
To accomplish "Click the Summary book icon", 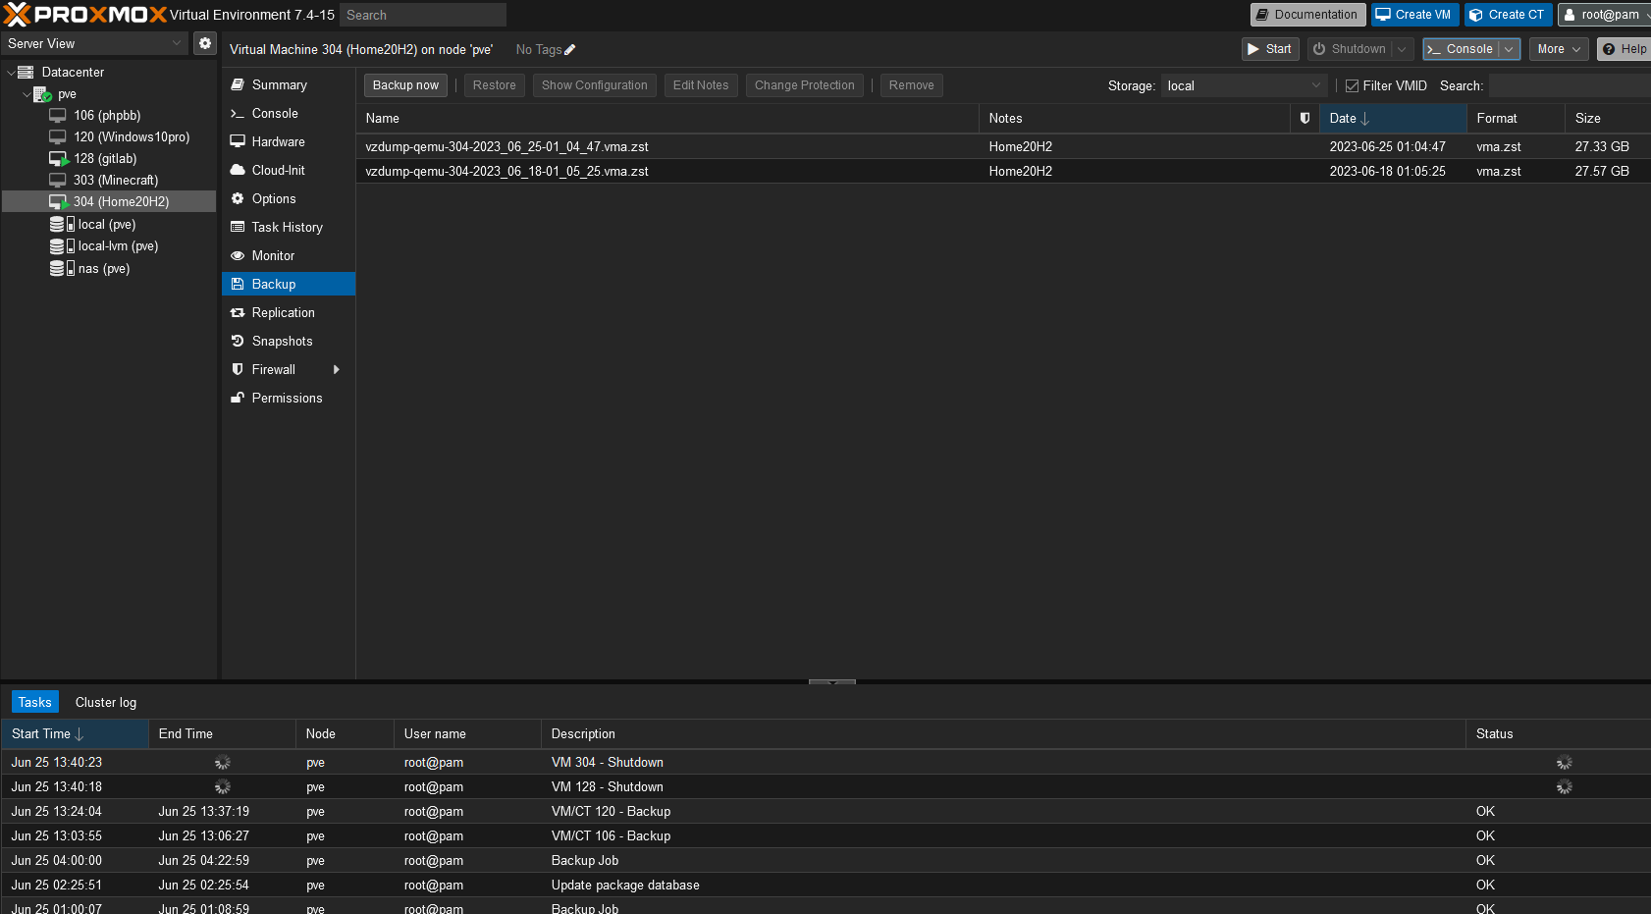I will 238,84.
